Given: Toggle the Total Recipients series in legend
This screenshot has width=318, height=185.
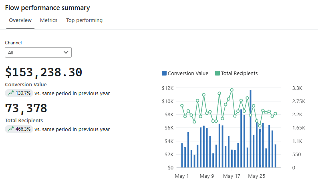Looking at the screenshot, I should 236,73.
